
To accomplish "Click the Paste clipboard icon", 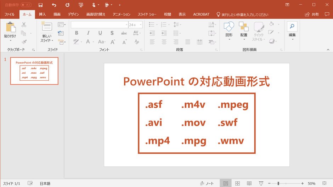I will pos(10,27).
